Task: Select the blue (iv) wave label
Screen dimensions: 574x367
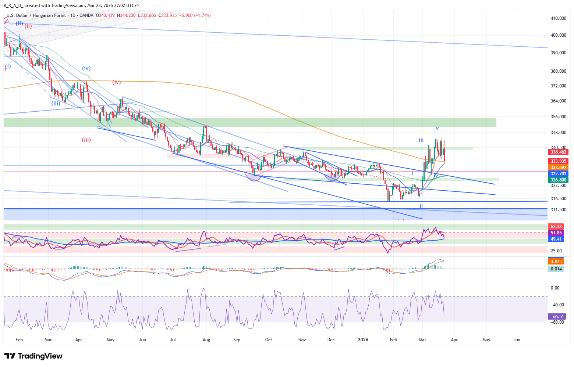Action: click(86, 68)
